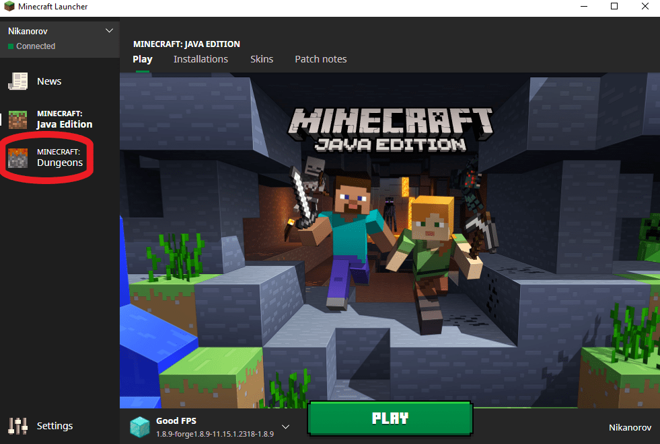Open the News newspaper icon
660x444 pixels.
pyautogui.click(x=17, y=81)
